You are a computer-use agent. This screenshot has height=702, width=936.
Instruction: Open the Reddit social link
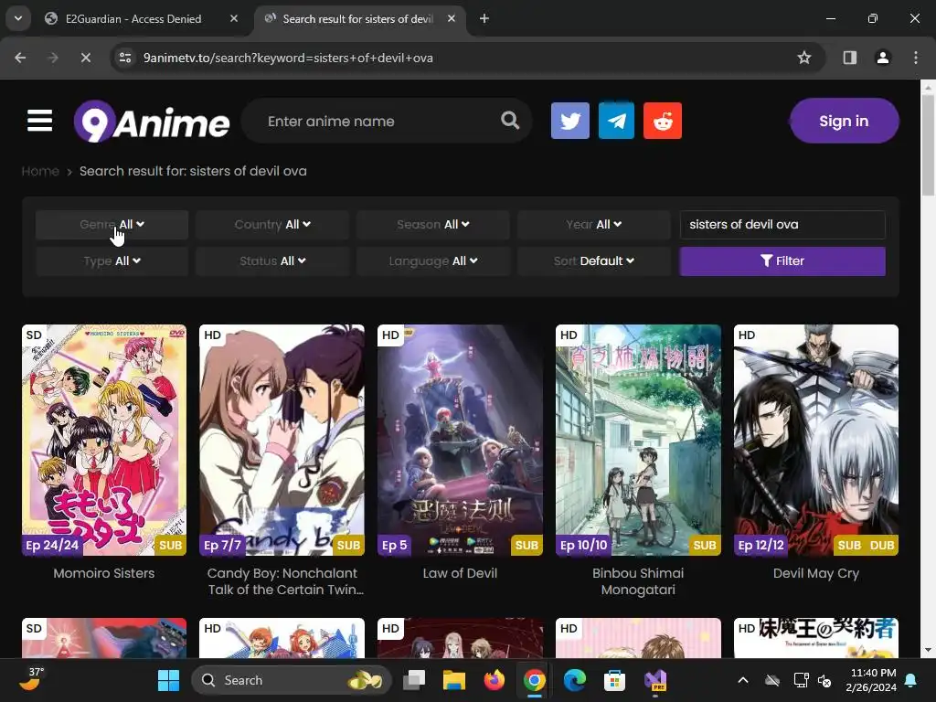coord(663,121)
